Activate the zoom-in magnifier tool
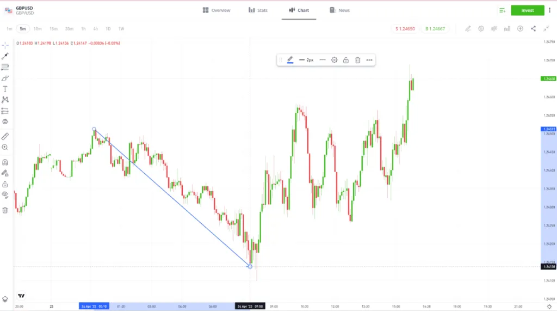This screenshot has width=557, height=311. [x=5, y=147]
